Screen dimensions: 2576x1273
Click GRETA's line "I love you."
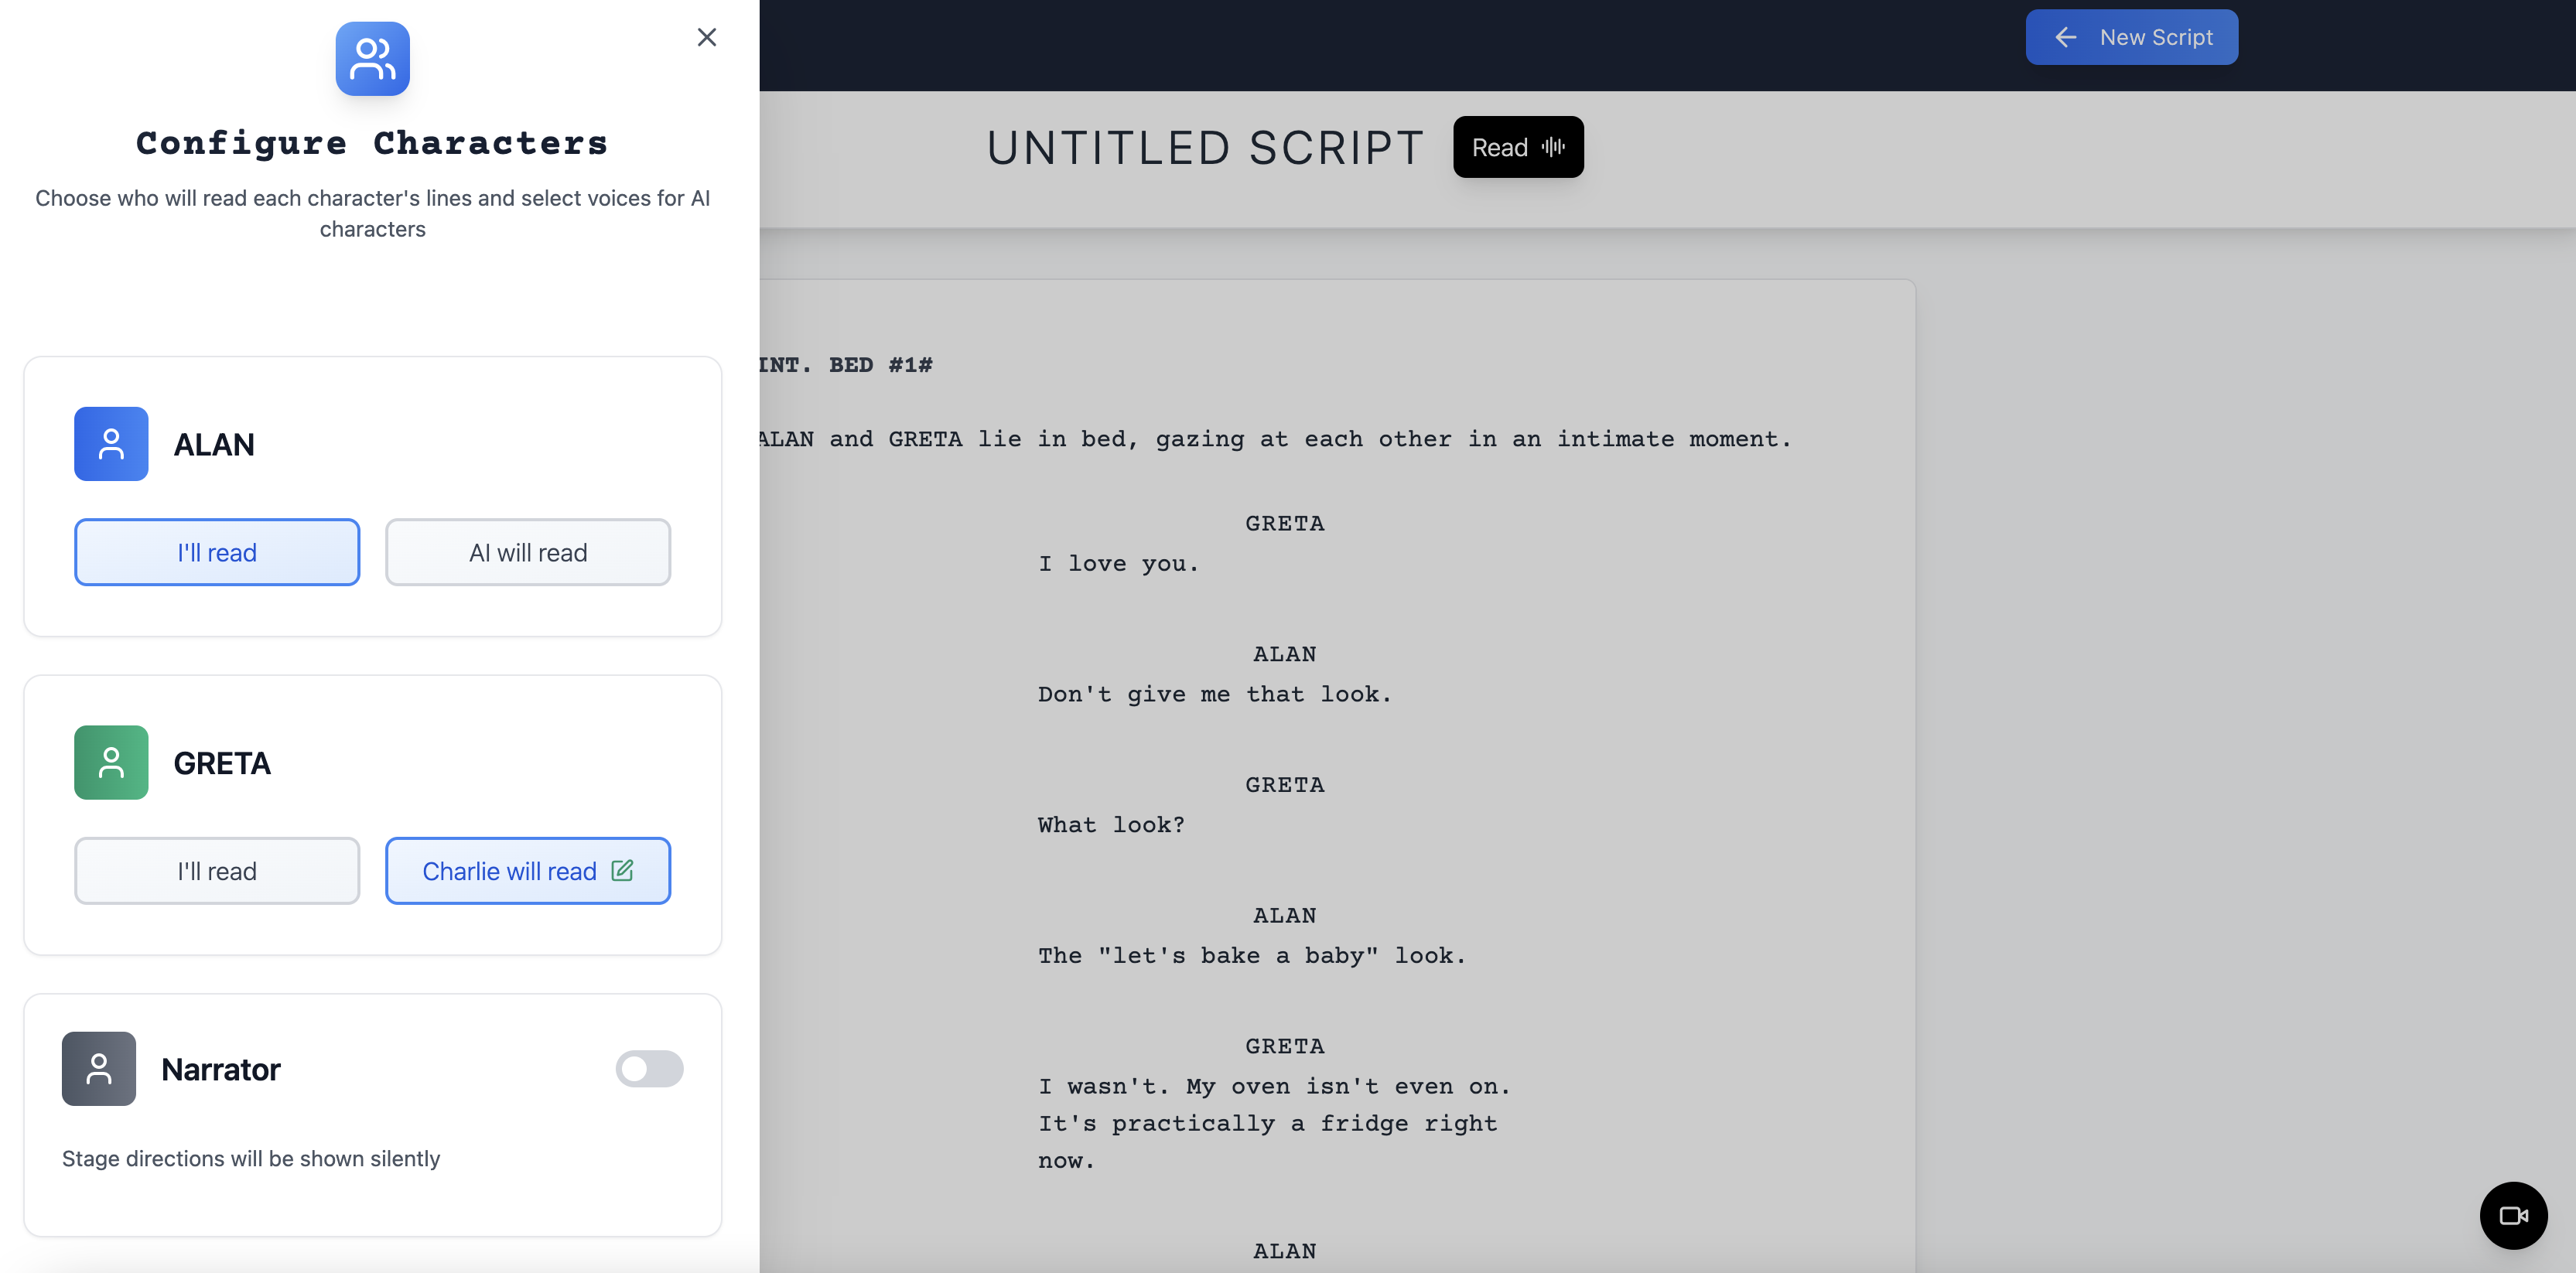coord(1118,564)
